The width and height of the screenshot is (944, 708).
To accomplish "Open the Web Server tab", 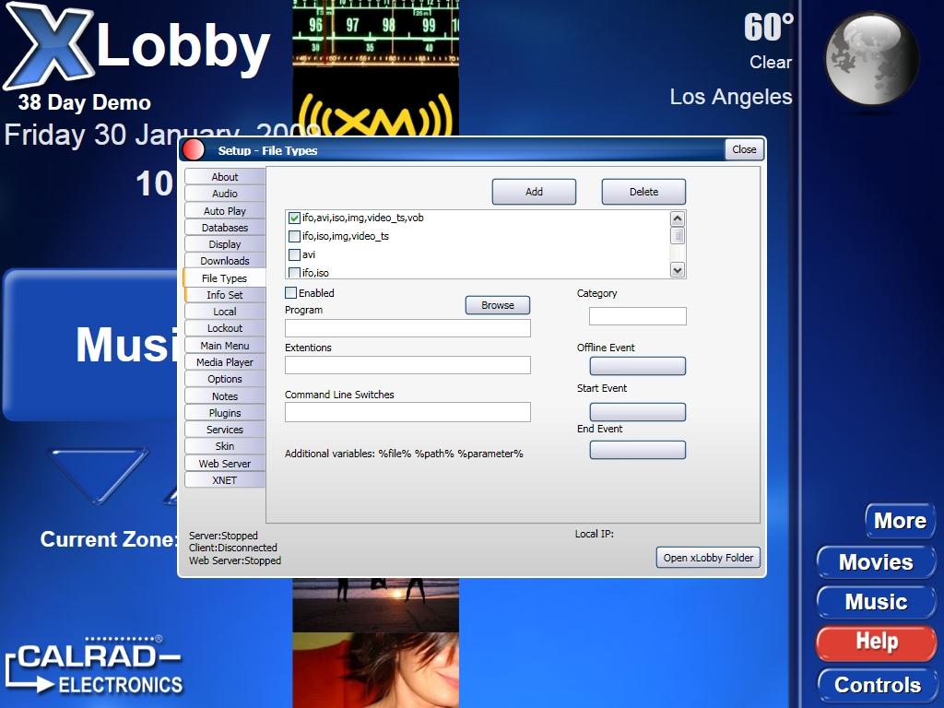I will click(225, 464).
